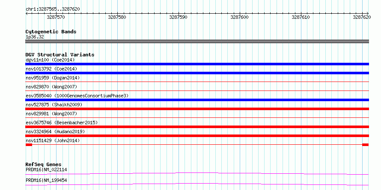The image size is (381, 190).
Task: Click the thin red line under nsv829981
Action: click(x=197, y=118)
